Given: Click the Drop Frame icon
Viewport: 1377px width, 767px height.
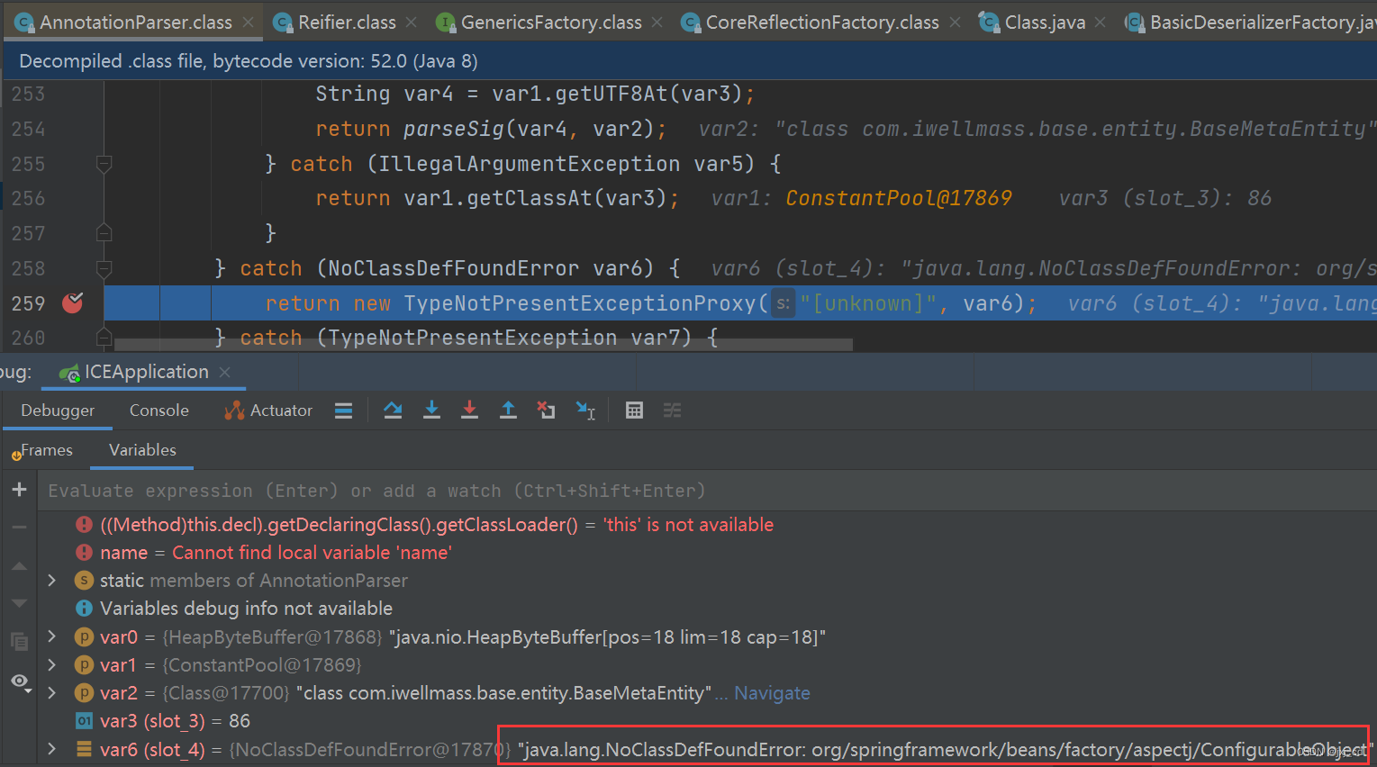Looking at the screenshot, I should click(x=546, y=410).
